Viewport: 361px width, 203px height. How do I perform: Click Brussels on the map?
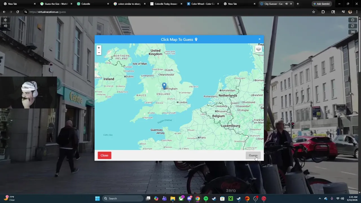pyautogui.click(x=221, y=111)
